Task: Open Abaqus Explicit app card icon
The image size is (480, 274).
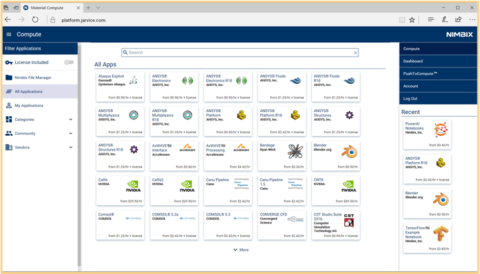Action: pyautogui.click(x=134, y=81)
